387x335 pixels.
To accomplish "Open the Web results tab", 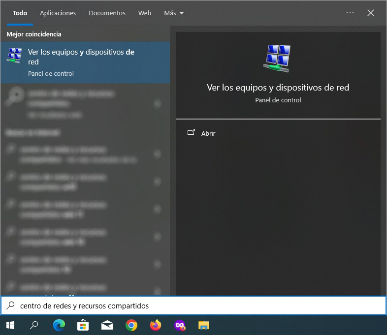I will click(145, 13).
